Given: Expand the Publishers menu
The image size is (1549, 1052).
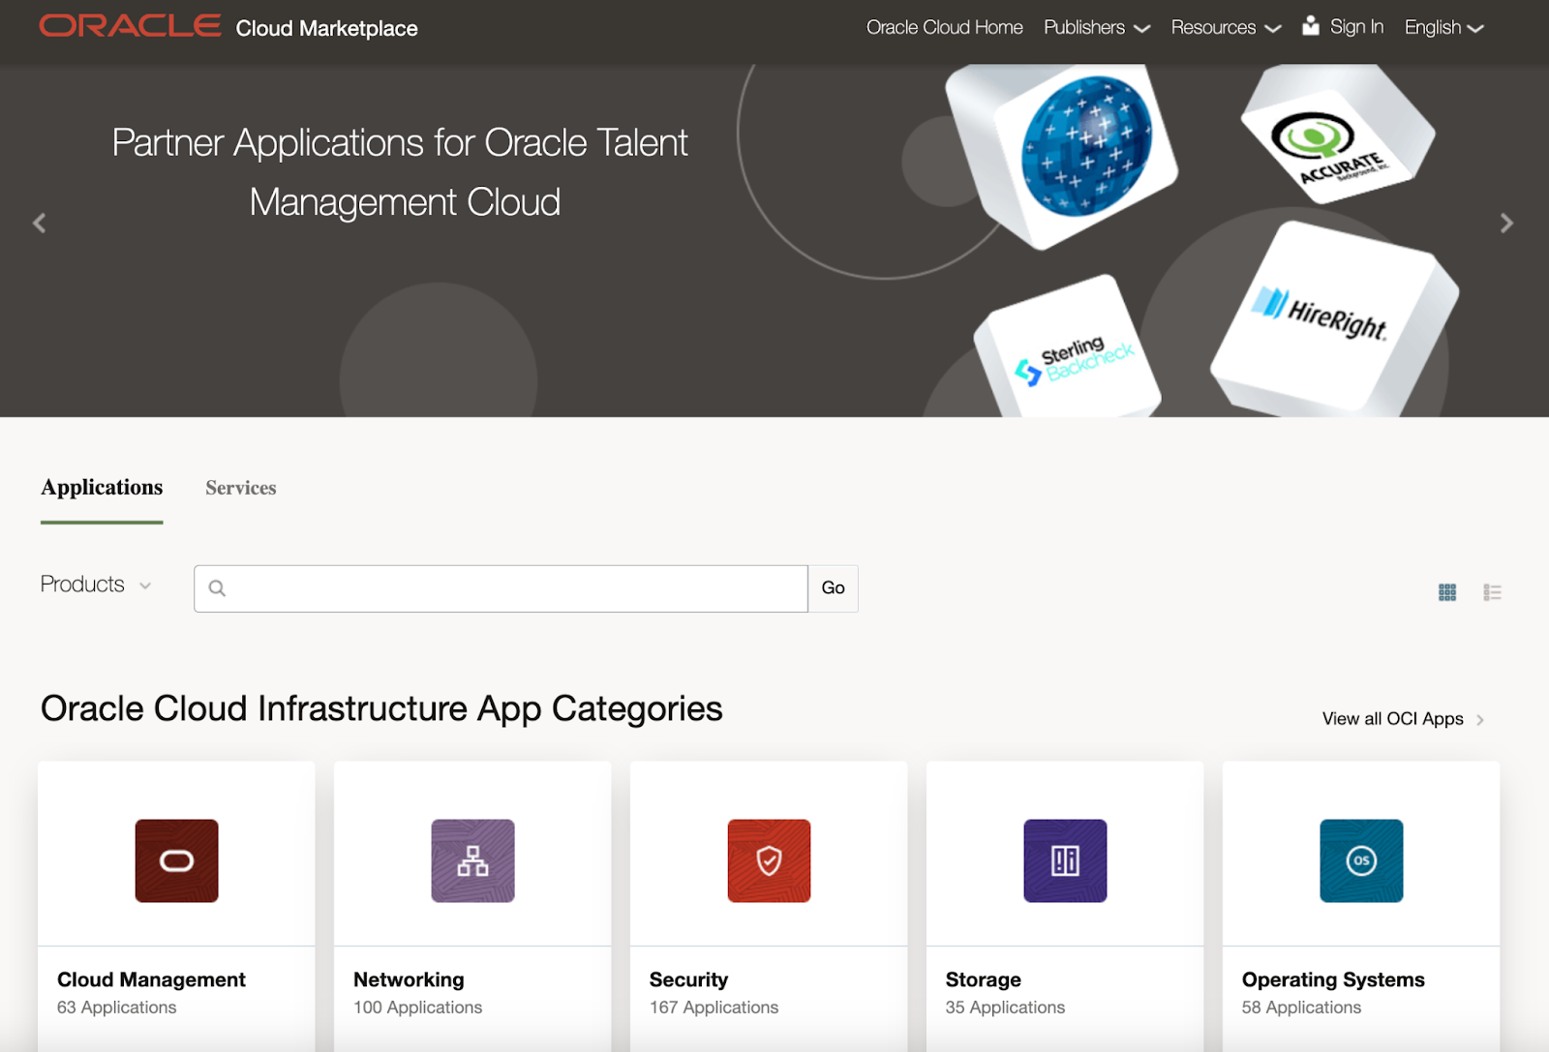Looking at the screenshot, I should [x=1095, y=27].
